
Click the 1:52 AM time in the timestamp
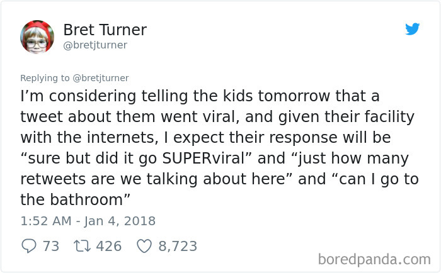(45, 221)
